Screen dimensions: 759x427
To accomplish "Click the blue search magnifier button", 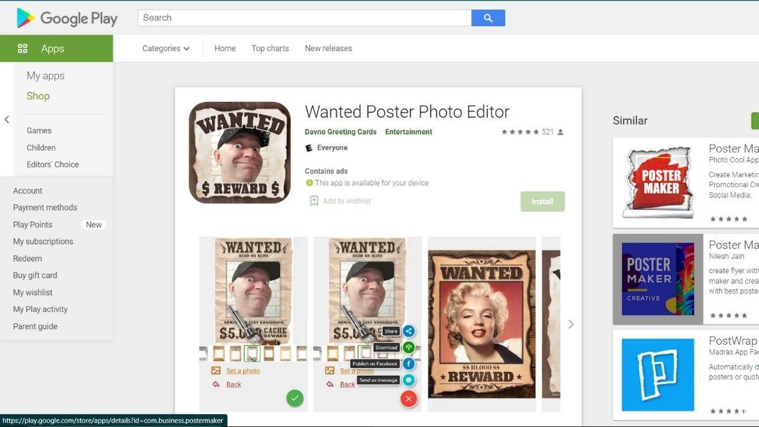I will click(x=488, y=18).
